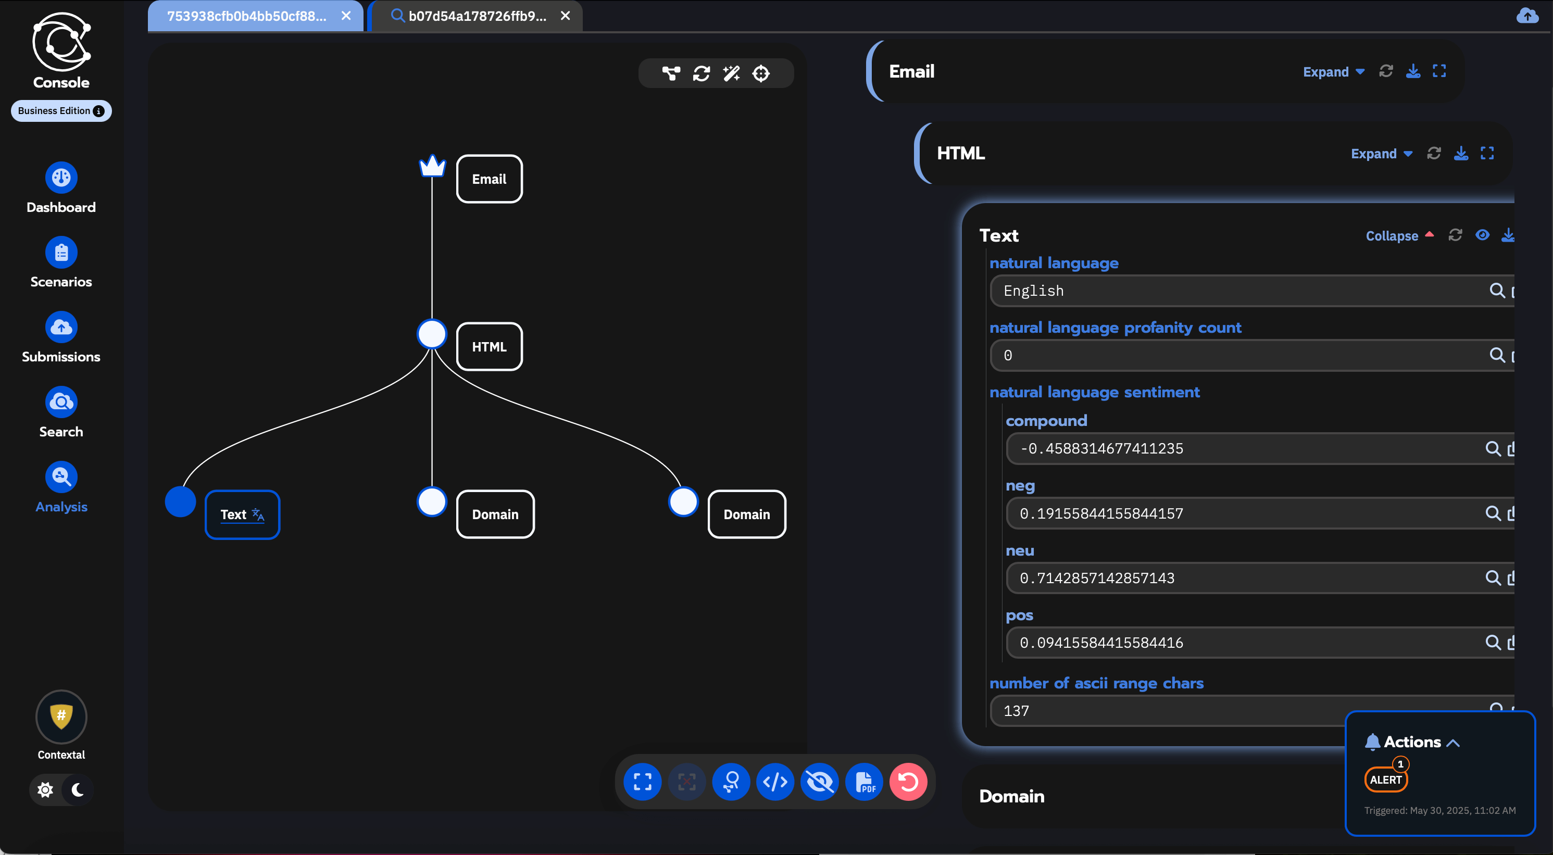Click the ALERT notification button
Image resolution: width=1553 pixels, height=855 pixels.
tap(1385, 778)
